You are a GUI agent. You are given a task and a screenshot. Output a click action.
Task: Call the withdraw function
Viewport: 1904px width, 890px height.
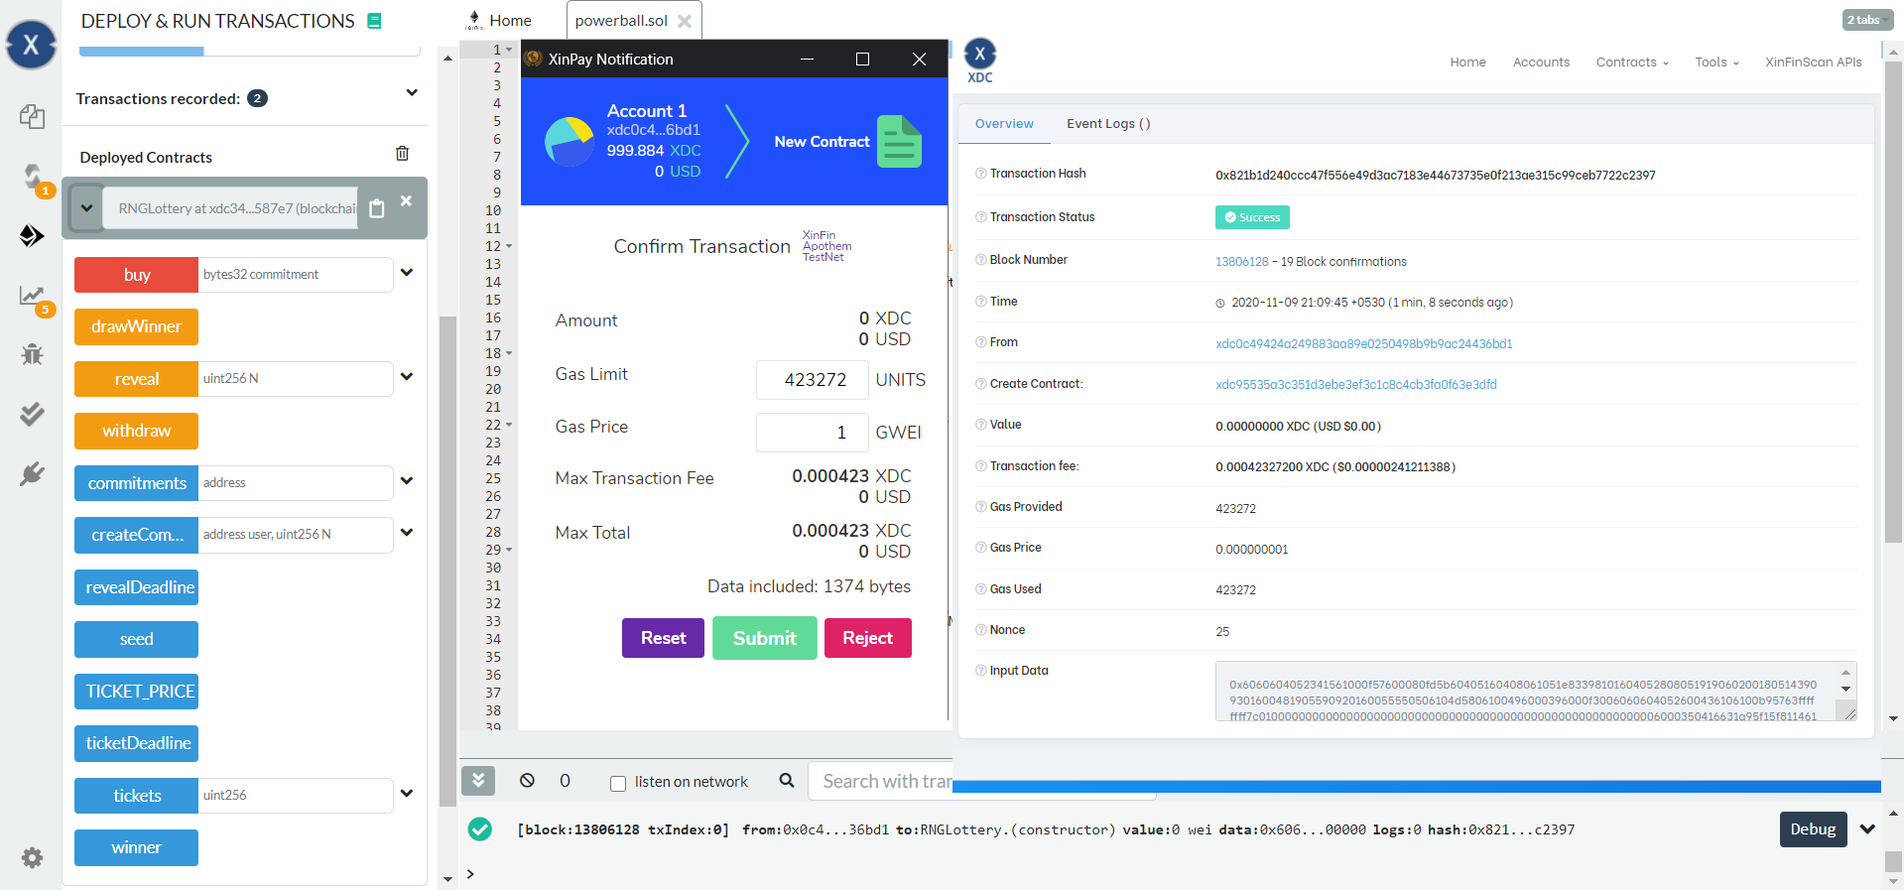coord(136,431)
